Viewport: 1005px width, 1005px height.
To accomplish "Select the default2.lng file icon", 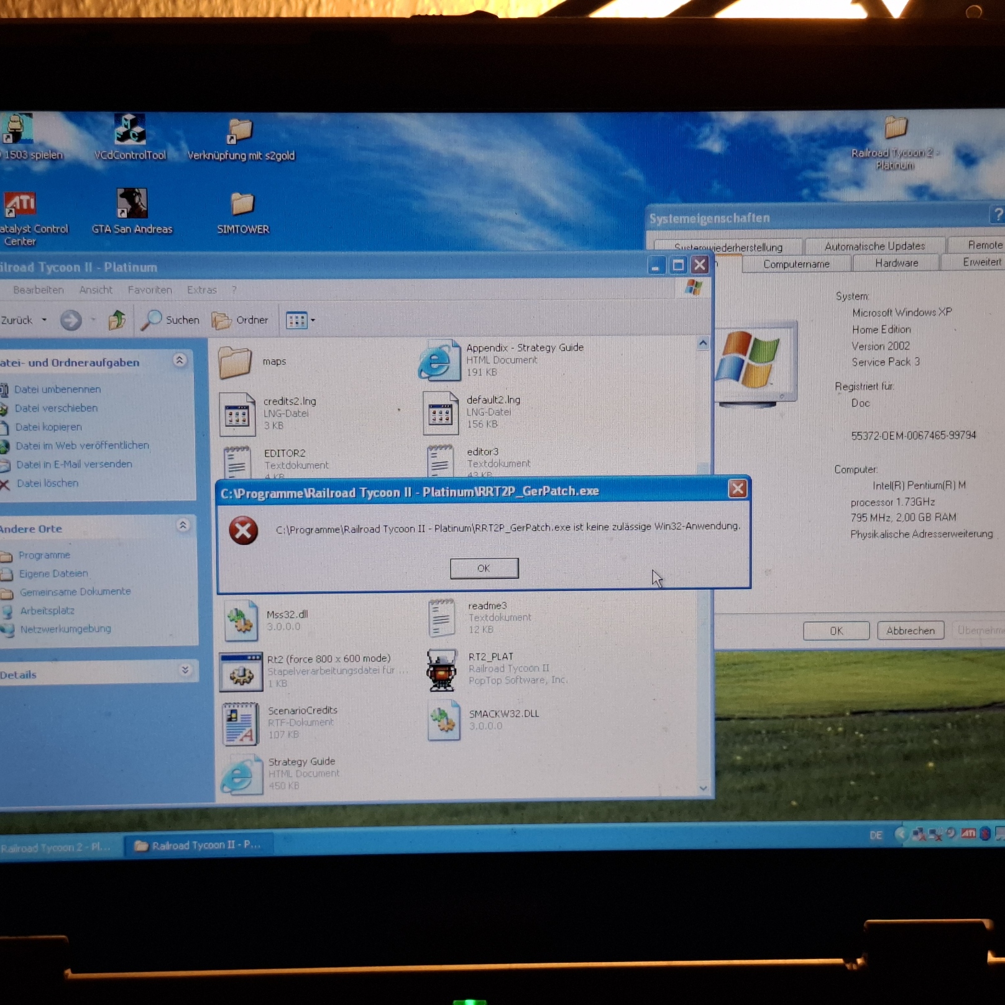I will [x=441, y=413].
